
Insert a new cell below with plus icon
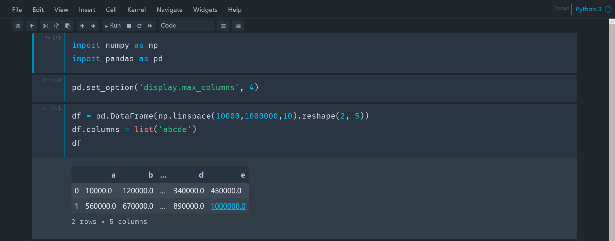(x=31, y=26)
